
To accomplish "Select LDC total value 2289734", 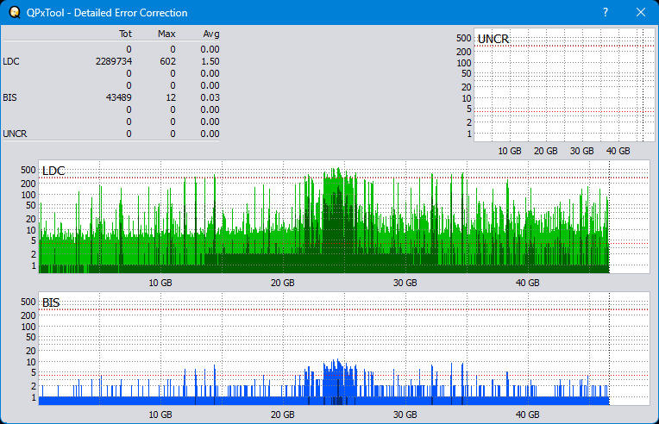I will pyautogui.click(x=114, y=61).
